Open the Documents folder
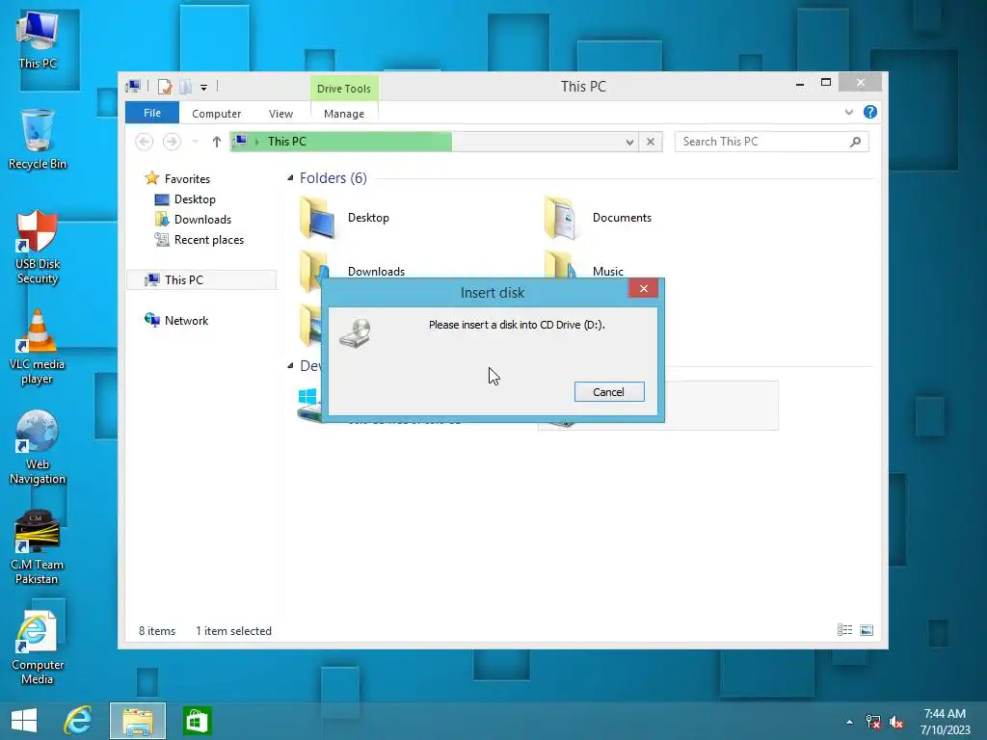The width and height of the screenshot is (987, 740). (x=598, y=218)
